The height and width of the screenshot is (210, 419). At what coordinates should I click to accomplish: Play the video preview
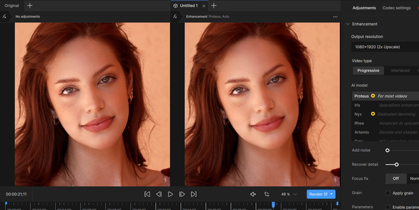pyautogui.click(x=170, y=194)
